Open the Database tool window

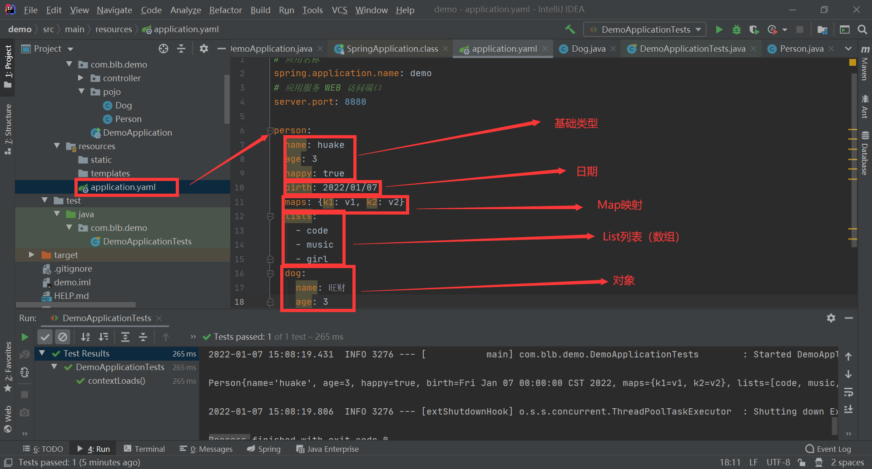(x=865, y=154)
